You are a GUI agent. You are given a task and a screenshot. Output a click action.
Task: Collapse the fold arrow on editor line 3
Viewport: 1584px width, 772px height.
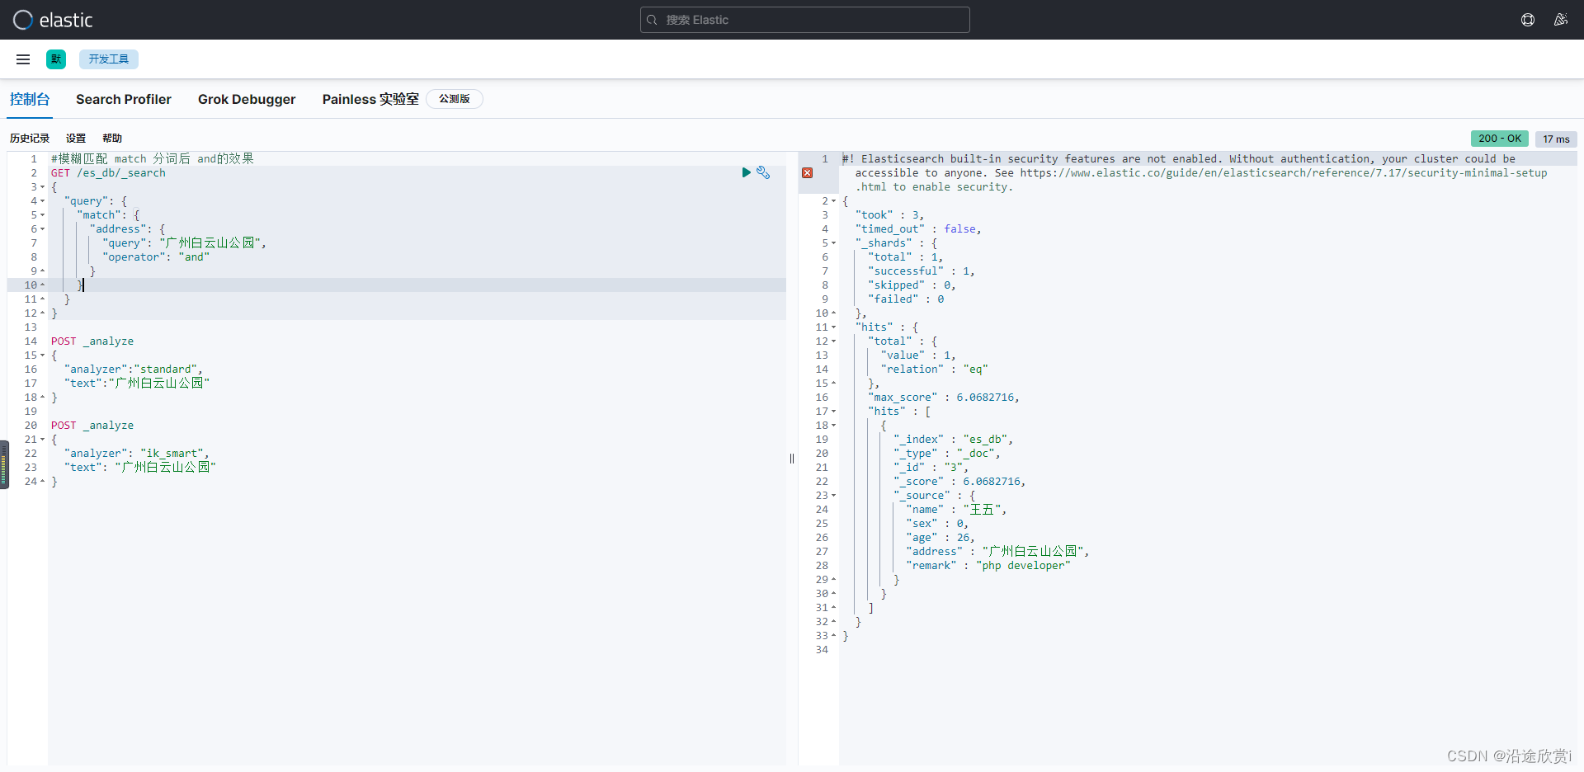[x=43, y=187]
